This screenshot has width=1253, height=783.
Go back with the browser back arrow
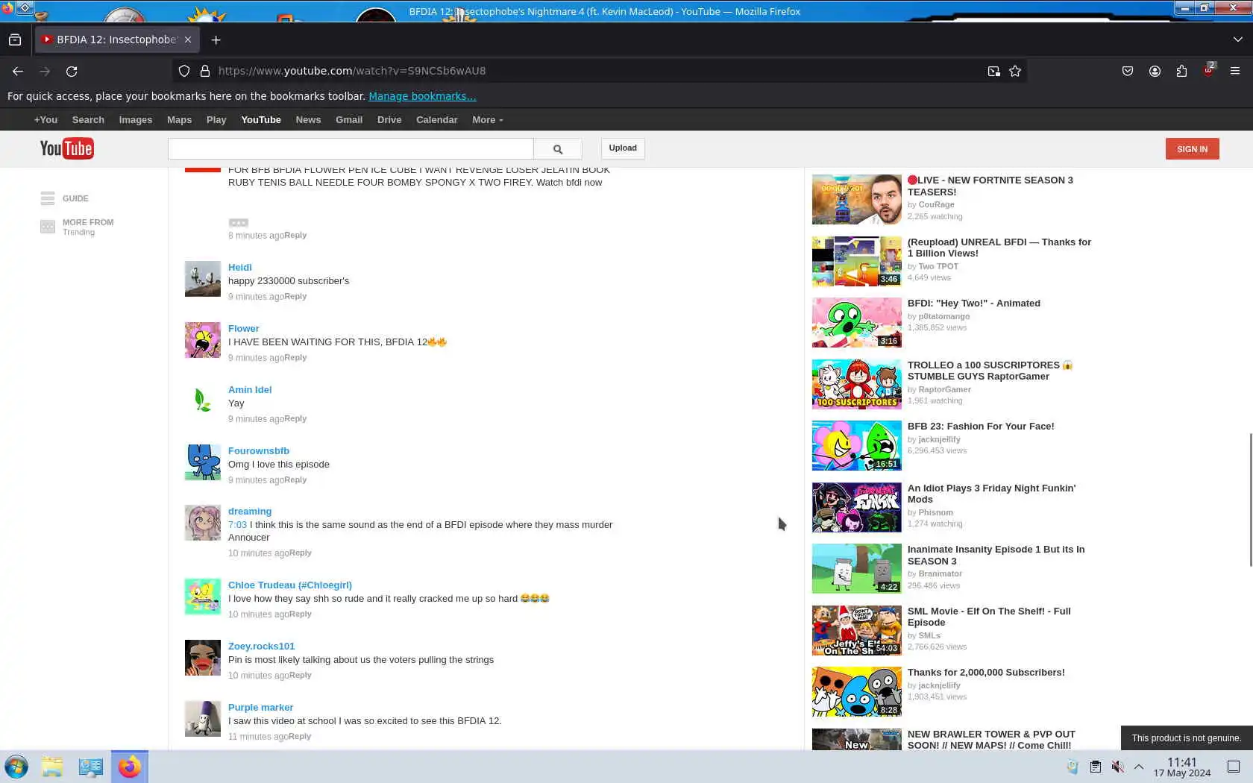click(18, 71)
